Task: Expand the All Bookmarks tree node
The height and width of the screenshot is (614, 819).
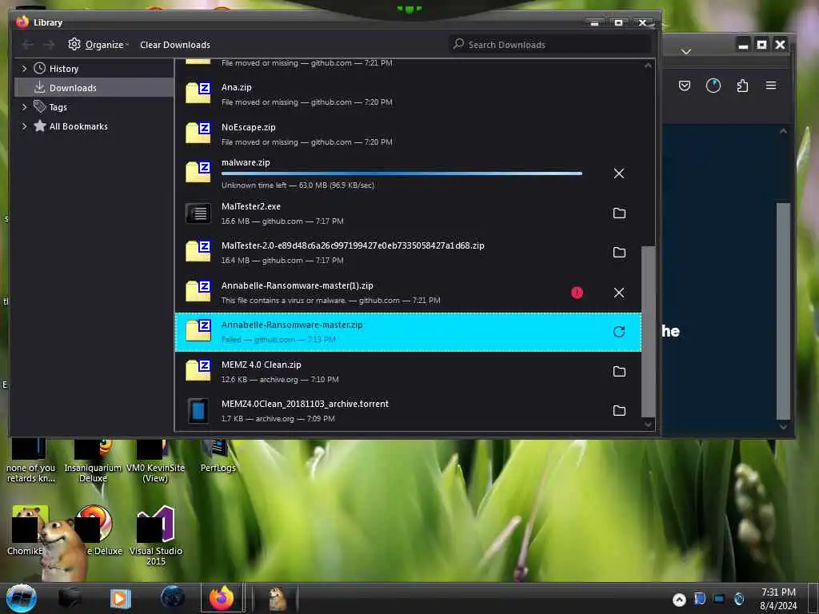Action: (24, 126)
